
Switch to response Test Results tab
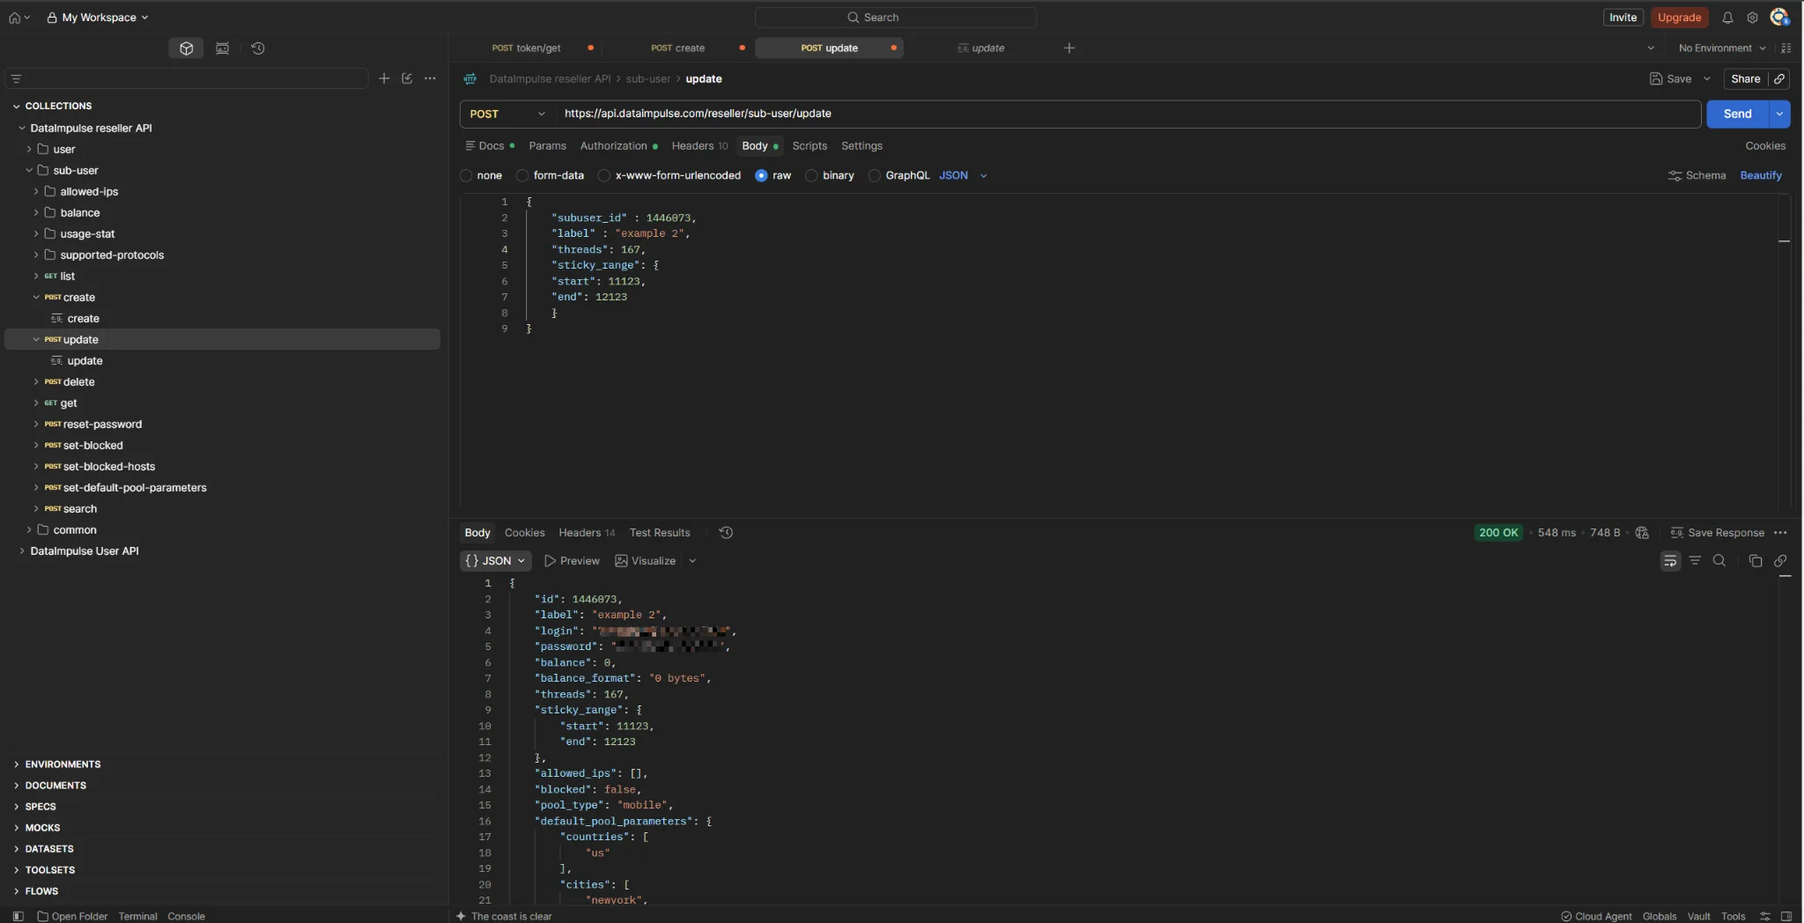[x=660, y=533]
